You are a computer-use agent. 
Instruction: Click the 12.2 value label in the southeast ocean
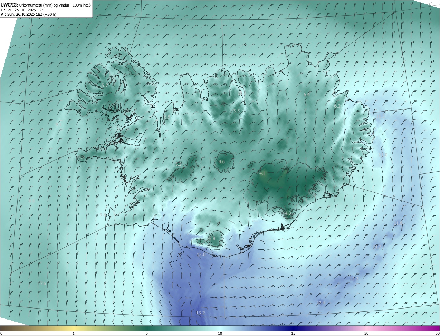coord(354,279)
